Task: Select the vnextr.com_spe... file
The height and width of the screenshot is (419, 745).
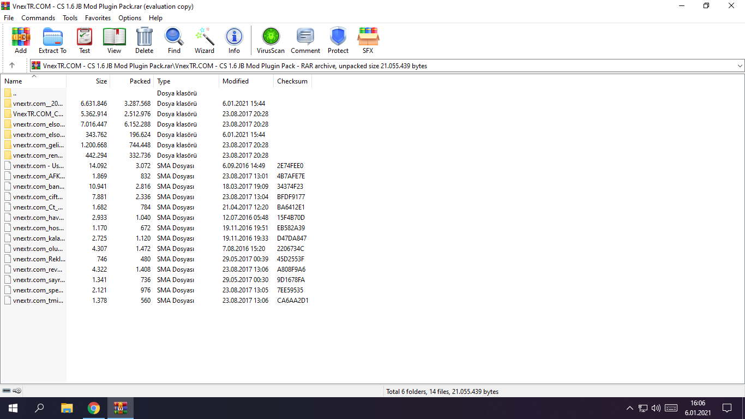Action: click(x=33, y=290)
